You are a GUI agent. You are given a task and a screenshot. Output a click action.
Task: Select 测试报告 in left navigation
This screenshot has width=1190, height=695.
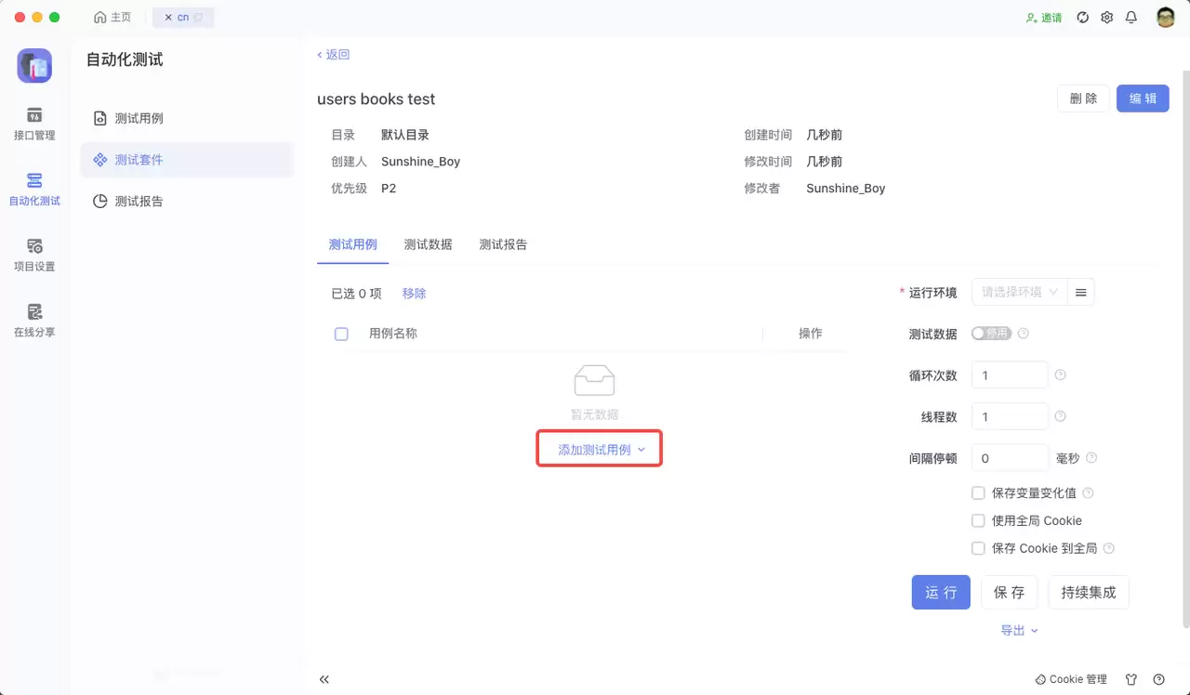tap(187, 201)
